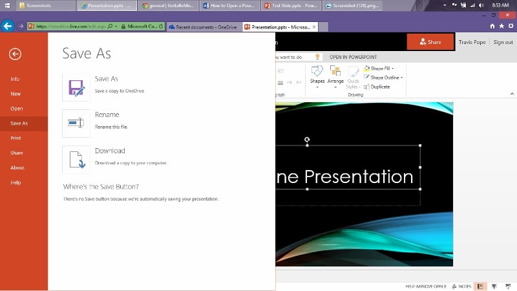Switch to general Chrome taskbar window
This screenshot has width=517, height=291.
(x=168, y=6)
